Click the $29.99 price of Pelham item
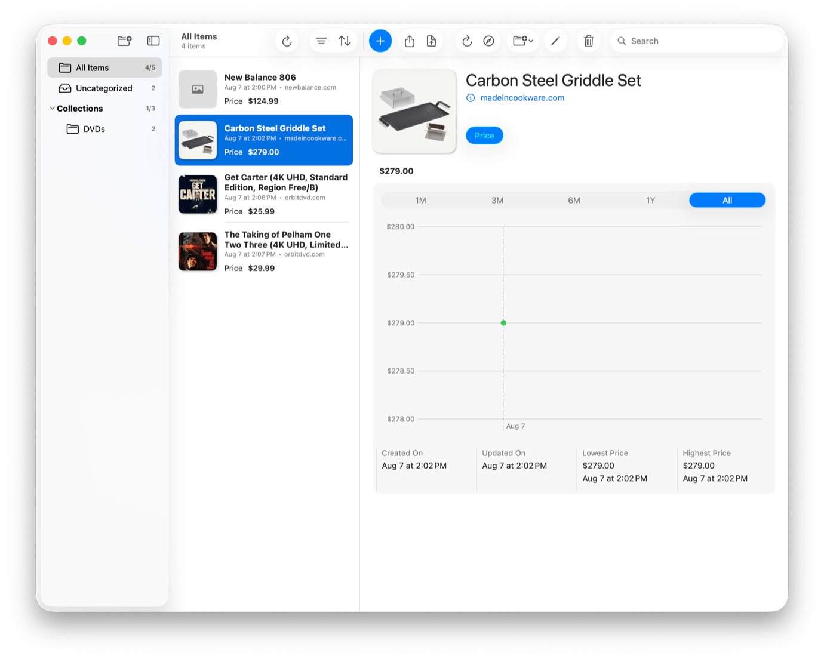The height and width of the screenshot is (659, 824). click(262, 268)
